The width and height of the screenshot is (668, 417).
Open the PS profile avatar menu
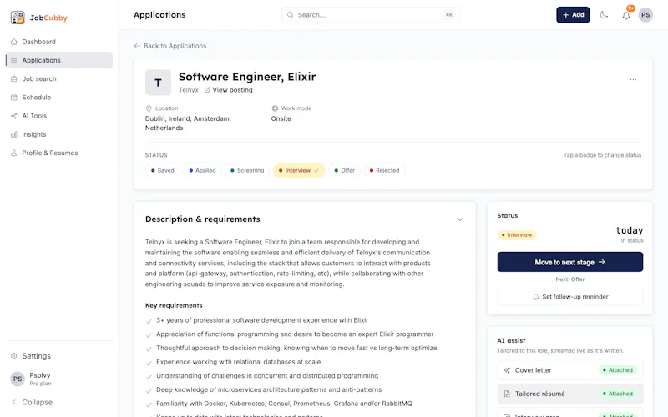(645, 15)
